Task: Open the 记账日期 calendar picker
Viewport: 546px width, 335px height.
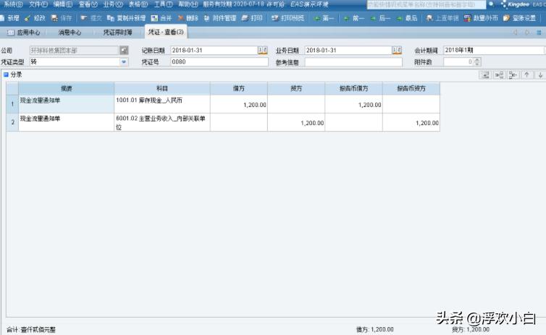Action: [x=263, y=51]
